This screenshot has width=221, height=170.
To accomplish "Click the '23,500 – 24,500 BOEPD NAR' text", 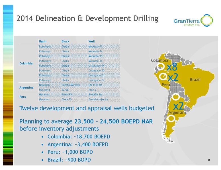I will point(113,121).
